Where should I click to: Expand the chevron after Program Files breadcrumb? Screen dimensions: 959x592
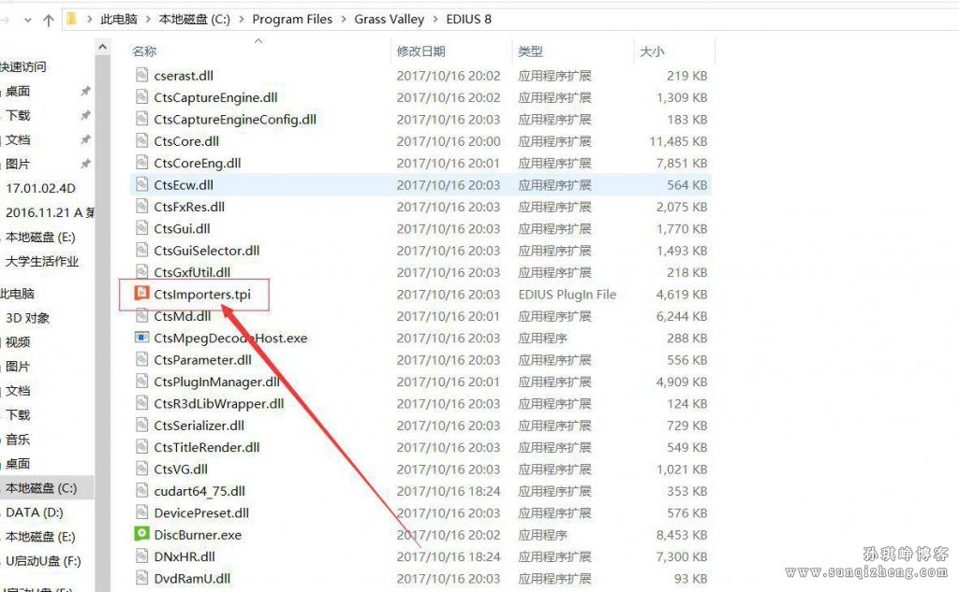pos(343,19)
